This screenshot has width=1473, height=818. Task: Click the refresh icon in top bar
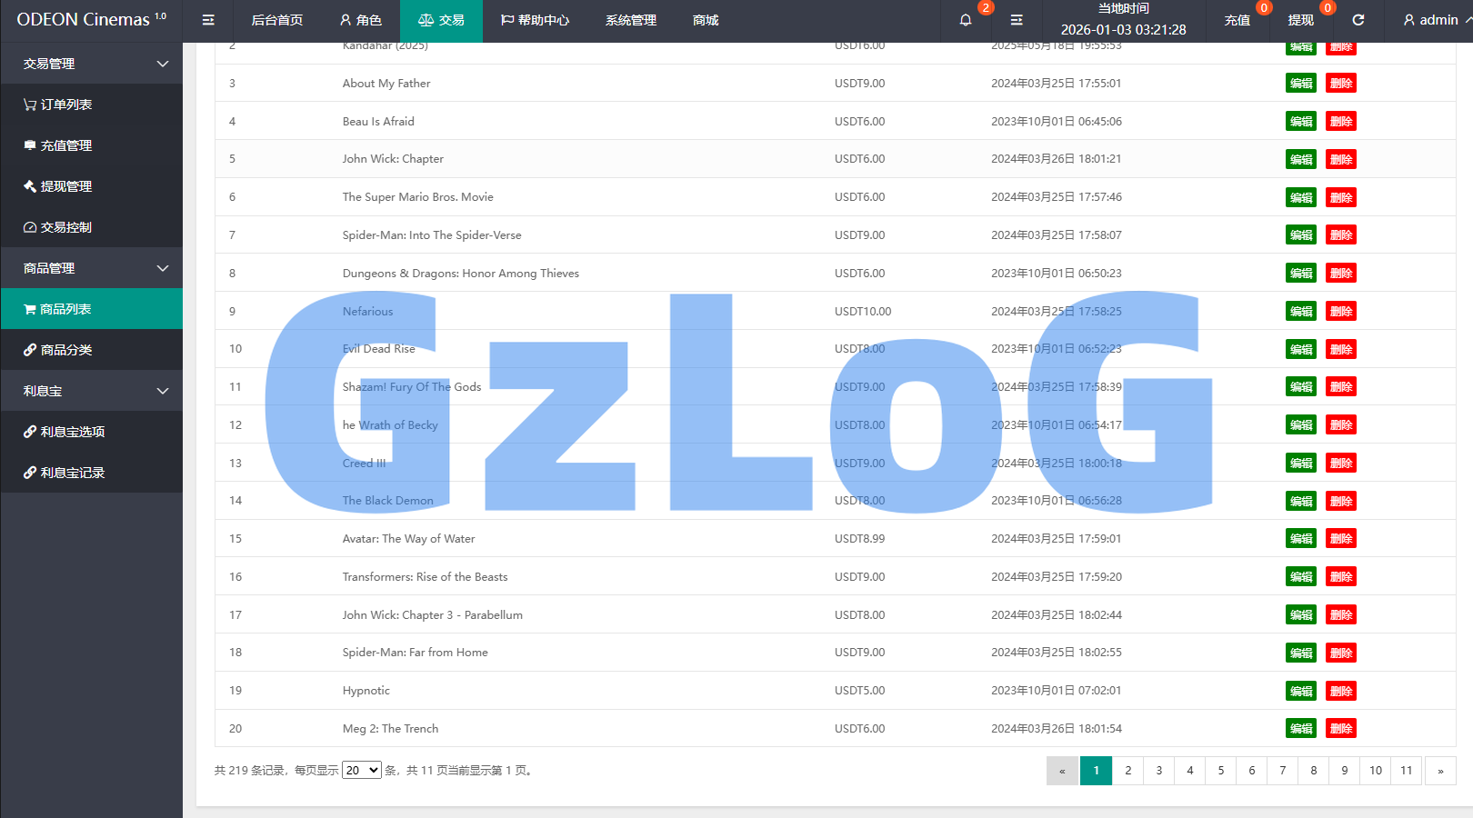[1358, 20]
